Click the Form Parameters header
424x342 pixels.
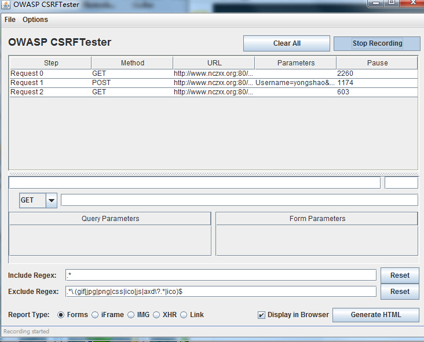[x=317, y=219]
